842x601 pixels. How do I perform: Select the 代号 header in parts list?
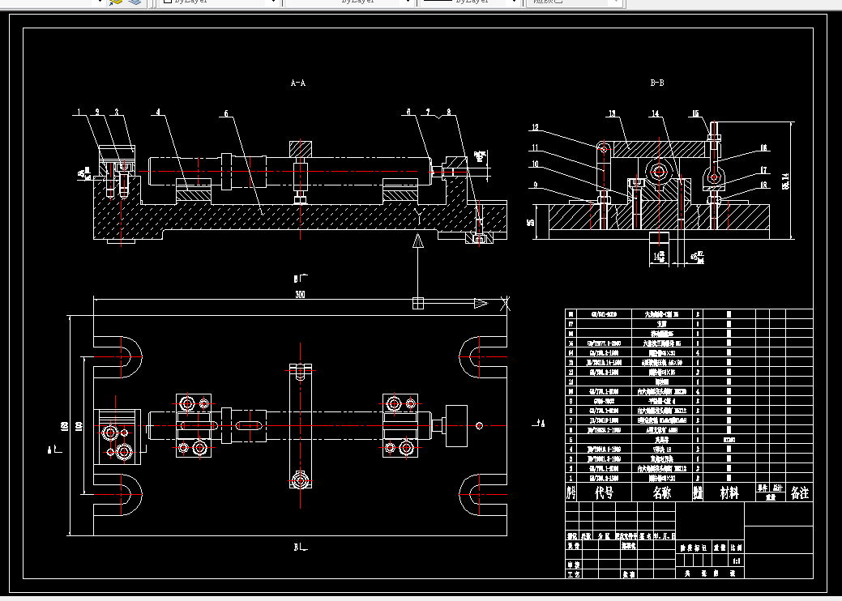[x=604, y=492]
